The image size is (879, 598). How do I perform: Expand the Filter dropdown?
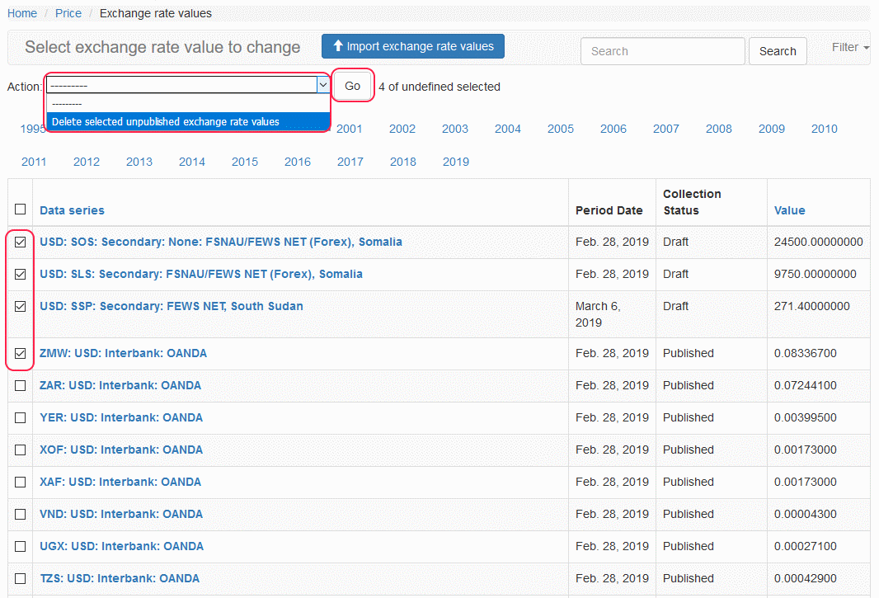(850, 47)
